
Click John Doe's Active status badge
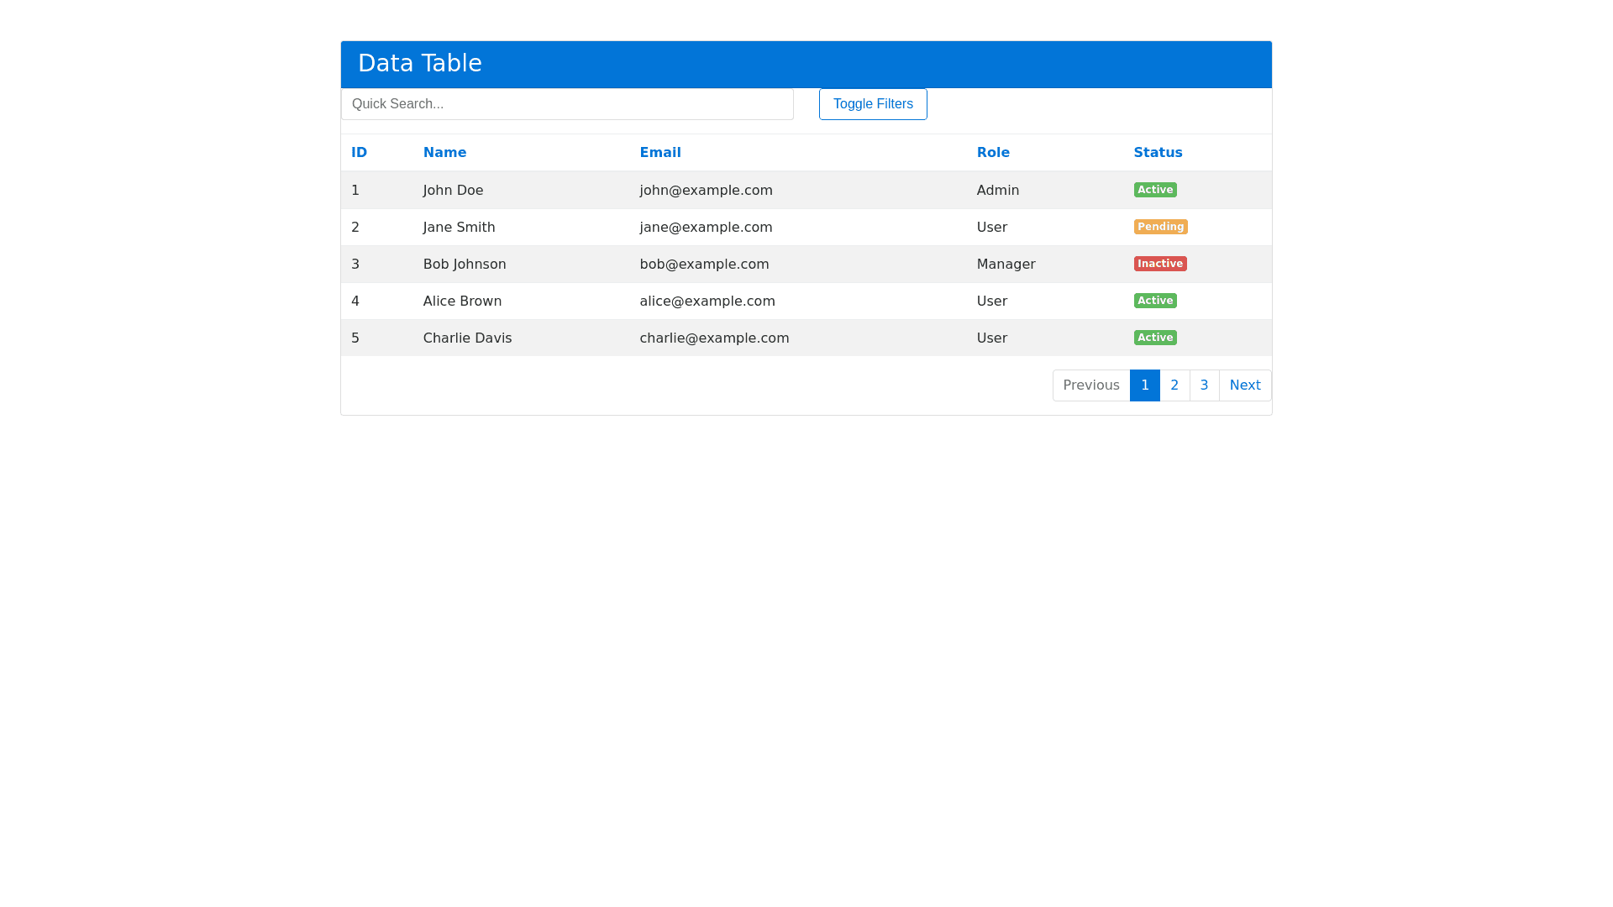coord(1155,190)
